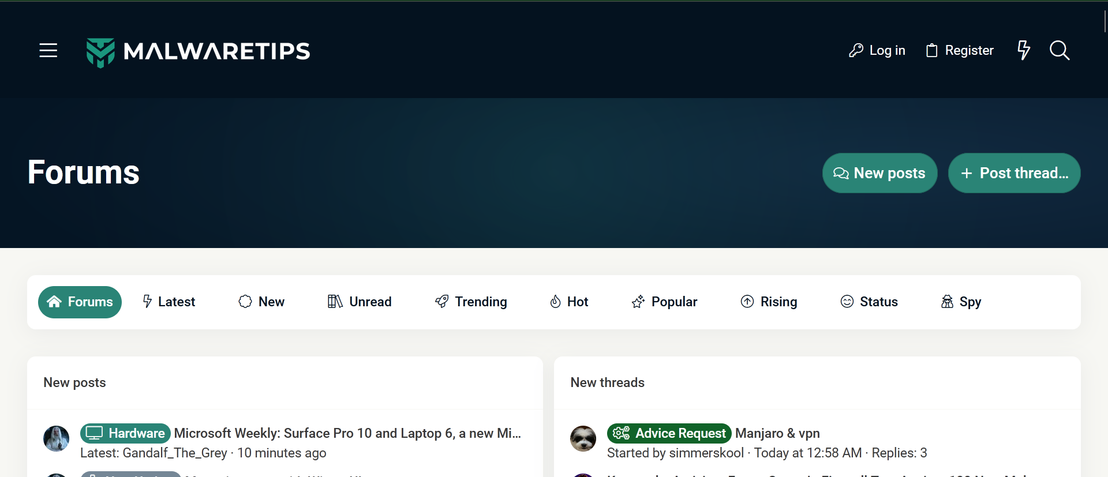This screenshot has height=477, width=1108.
Task: Click the badge icon beside New
Action: tap(245, 302)
